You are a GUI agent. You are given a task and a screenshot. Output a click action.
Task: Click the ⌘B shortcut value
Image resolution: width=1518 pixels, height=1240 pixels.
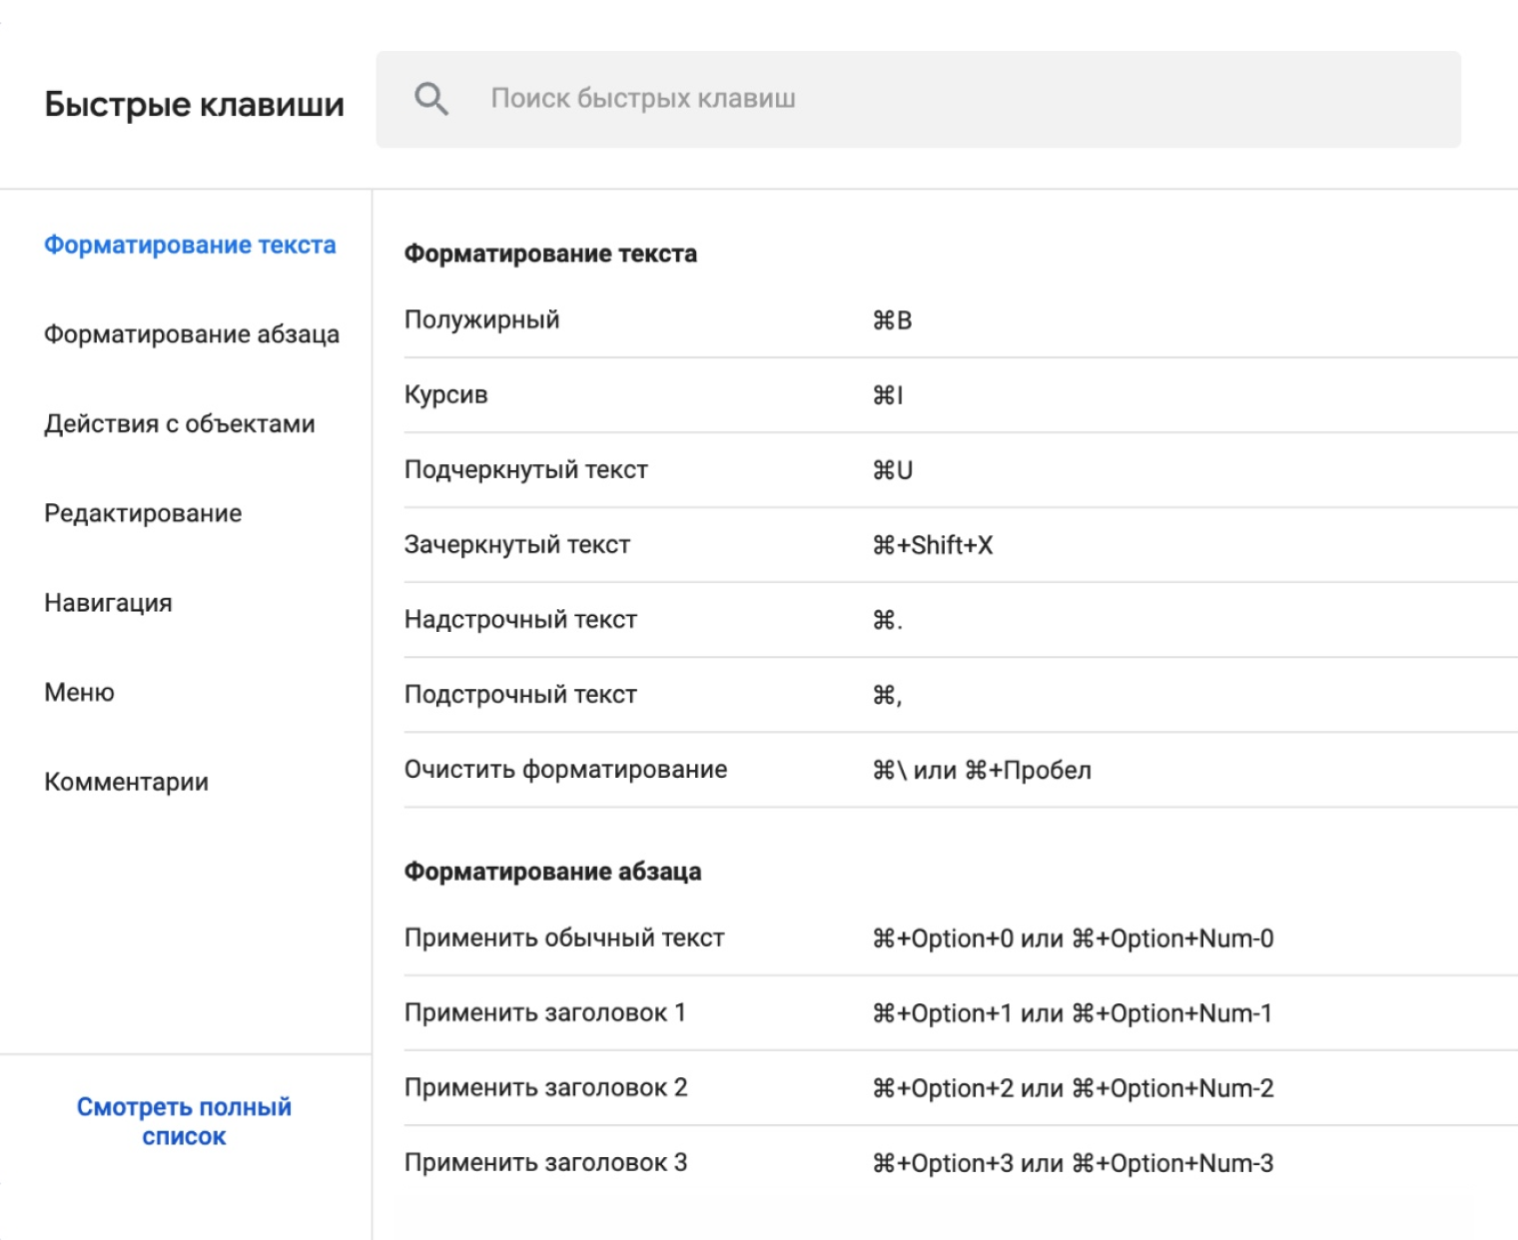892,320
